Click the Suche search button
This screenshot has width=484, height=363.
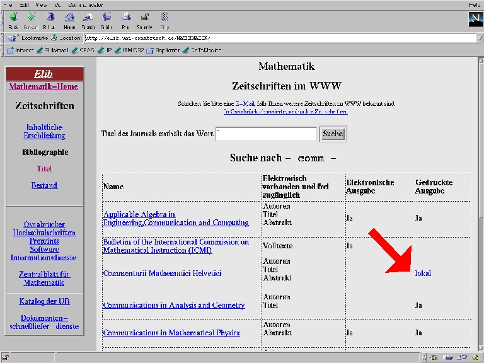pos(333,134)
